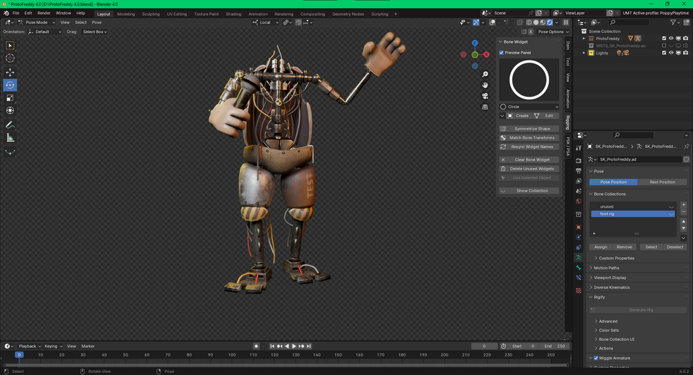Toggle auto keying record button
Screen dimensions: 693x375
click(x=256, y=346)
